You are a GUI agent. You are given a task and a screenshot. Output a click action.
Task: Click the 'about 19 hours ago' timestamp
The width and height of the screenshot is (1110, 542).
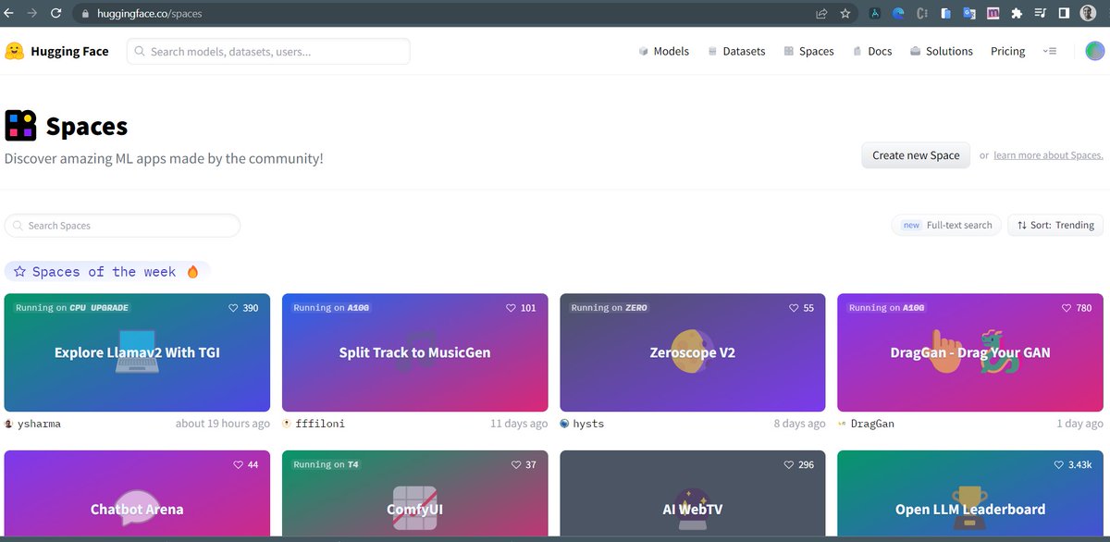click(x=223, y=424)
